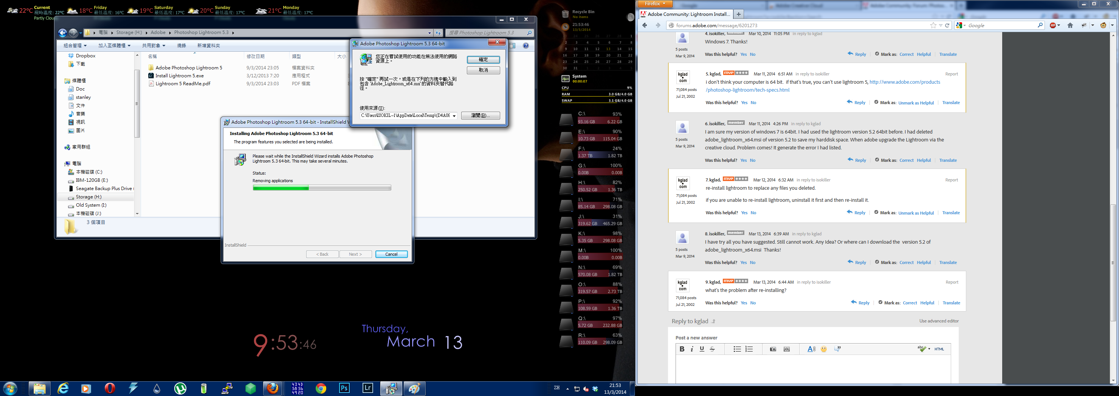Go back one page in Firefox
1119x396 pixels.
click(x=645, y=26)
